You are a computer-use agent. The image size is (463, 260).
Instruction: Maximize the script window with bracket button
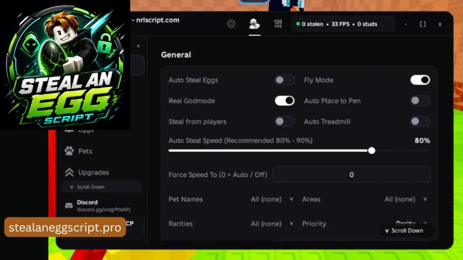(423, 24)
